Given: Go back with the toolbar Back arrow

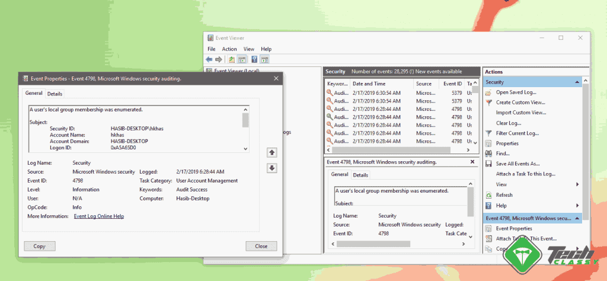Looking at the screenshot, I should click(x=209, y=59).
